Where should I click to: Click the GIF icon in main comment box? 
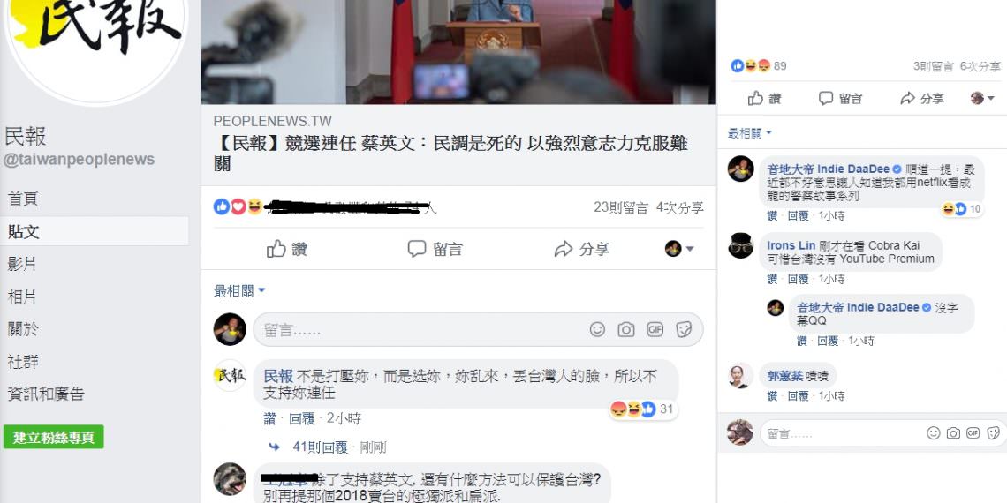tap(655, 330)
